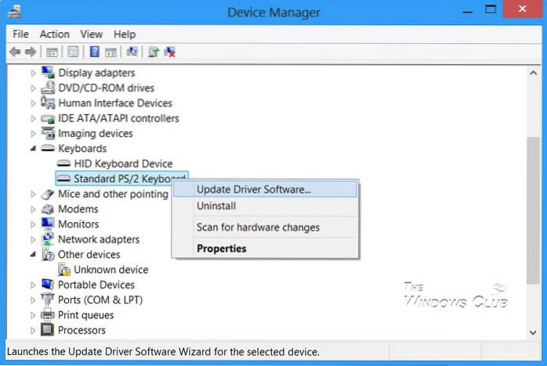
Task: Click the vertical scrollbar thumb
Action: click(x=533, y=210)
